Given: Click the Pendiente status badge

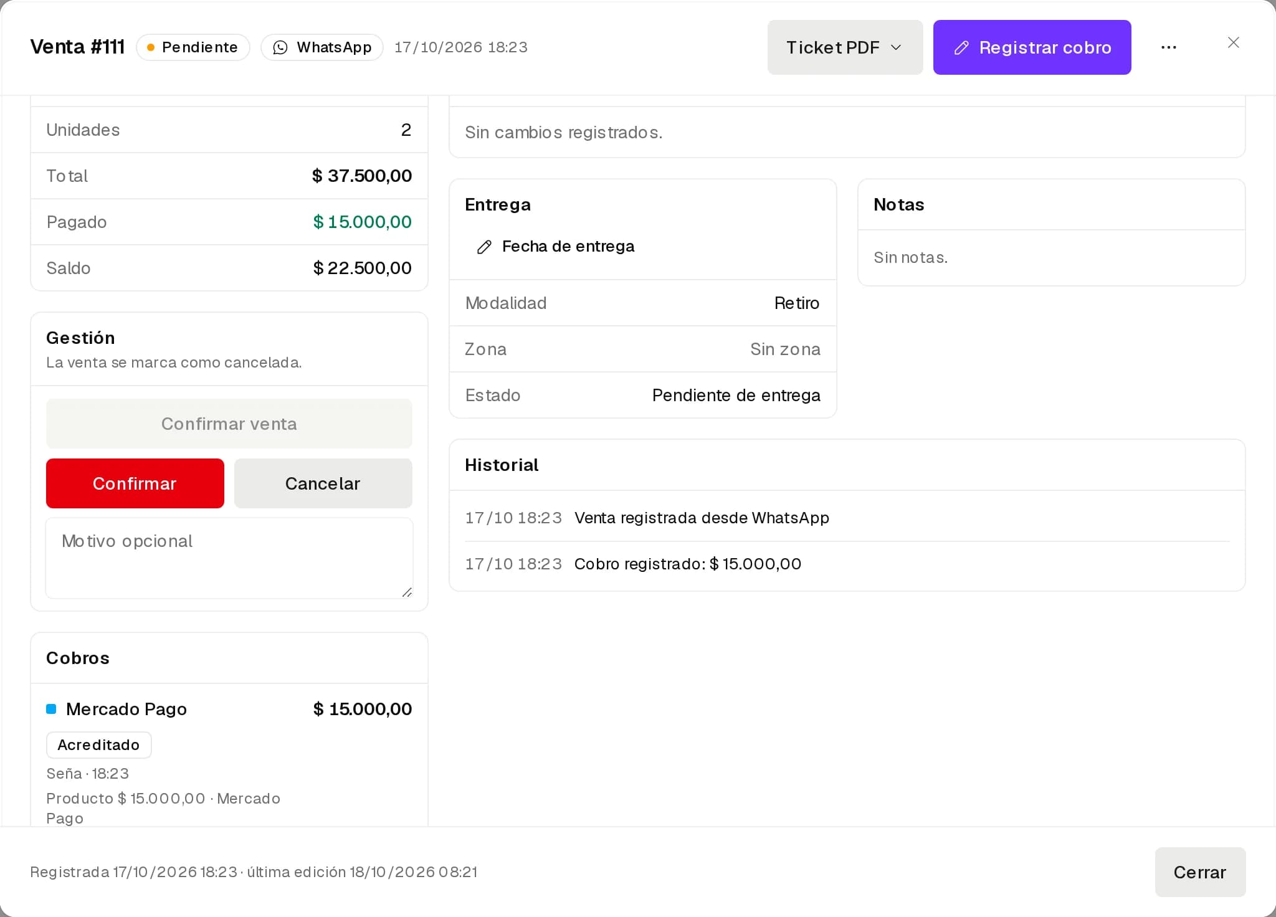Looking at the screenshot, I should click(193, 47).
